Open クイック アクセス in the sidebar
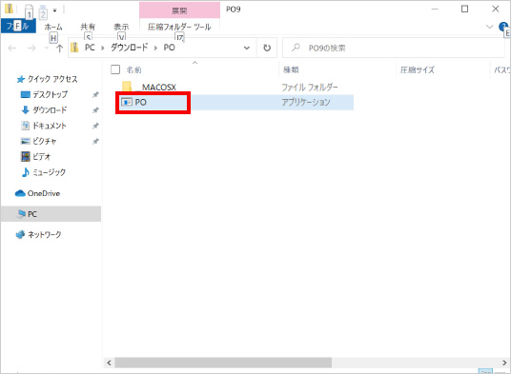Screen dimensions: 511x374 click(x=48, y=79)
